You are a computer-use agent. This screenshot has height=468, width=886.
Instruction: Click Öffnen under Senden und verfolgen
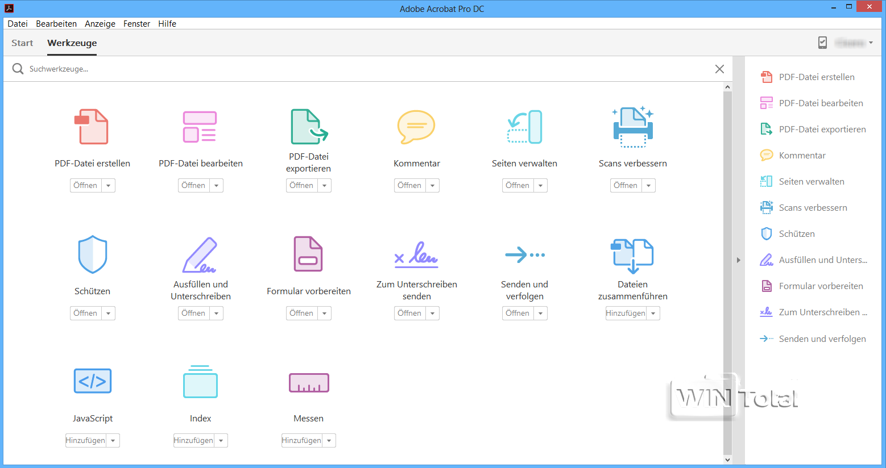point(517,314)
